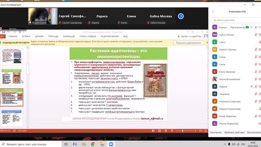Image resolution: width=261 pixels, height=147 pixels.
Task: Click the muted mic icon next to Galina Москва
Action: click(256, 35)
